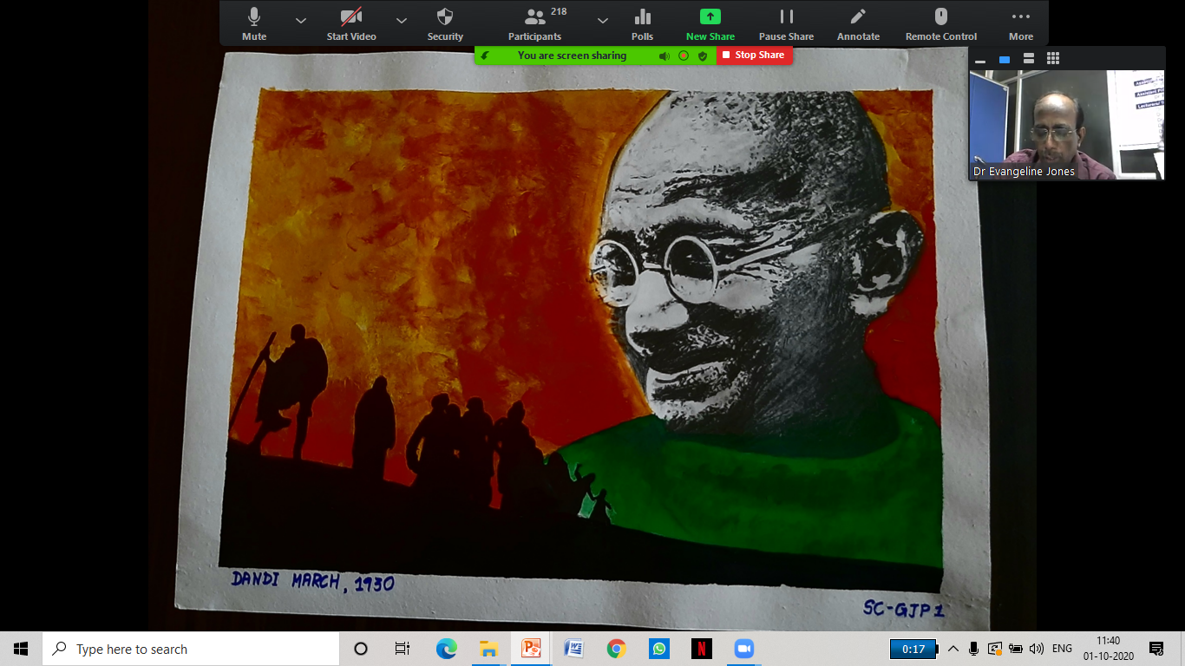Click the encryption shield icon
The image size is (1185, 666).
(703, 55)
